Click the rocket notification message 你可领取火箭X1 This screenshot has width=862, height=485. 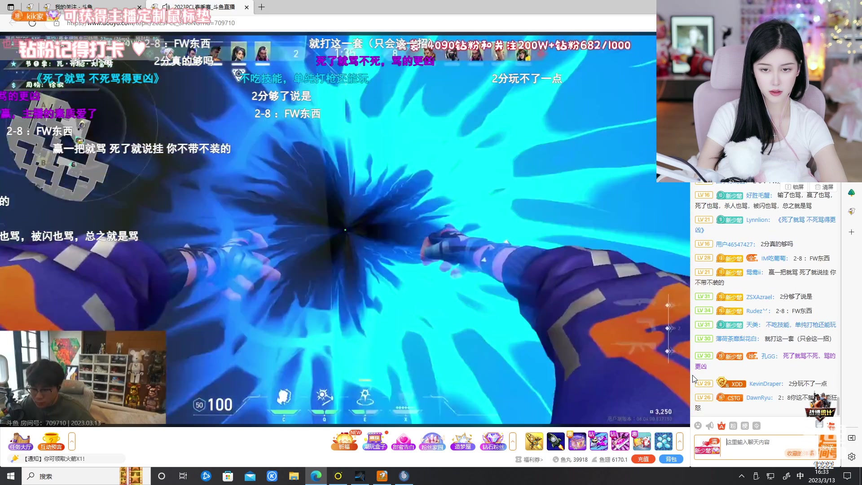coord(54,459)
